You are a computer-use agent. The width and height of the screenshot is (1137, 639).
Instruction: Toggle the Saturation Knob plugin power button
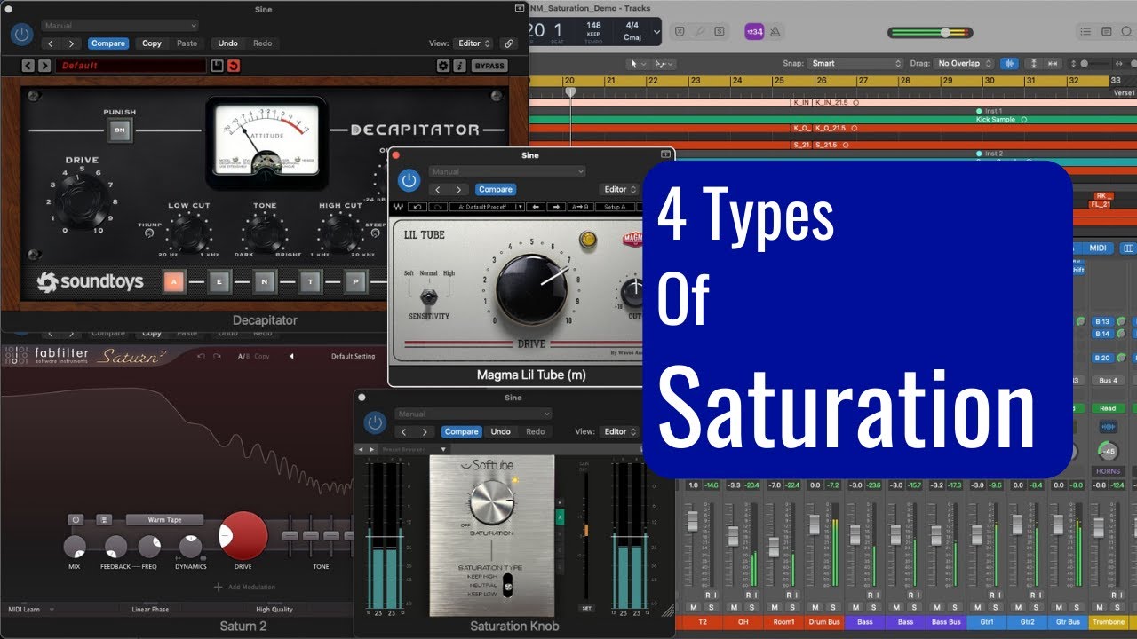(x=375, y=422)
